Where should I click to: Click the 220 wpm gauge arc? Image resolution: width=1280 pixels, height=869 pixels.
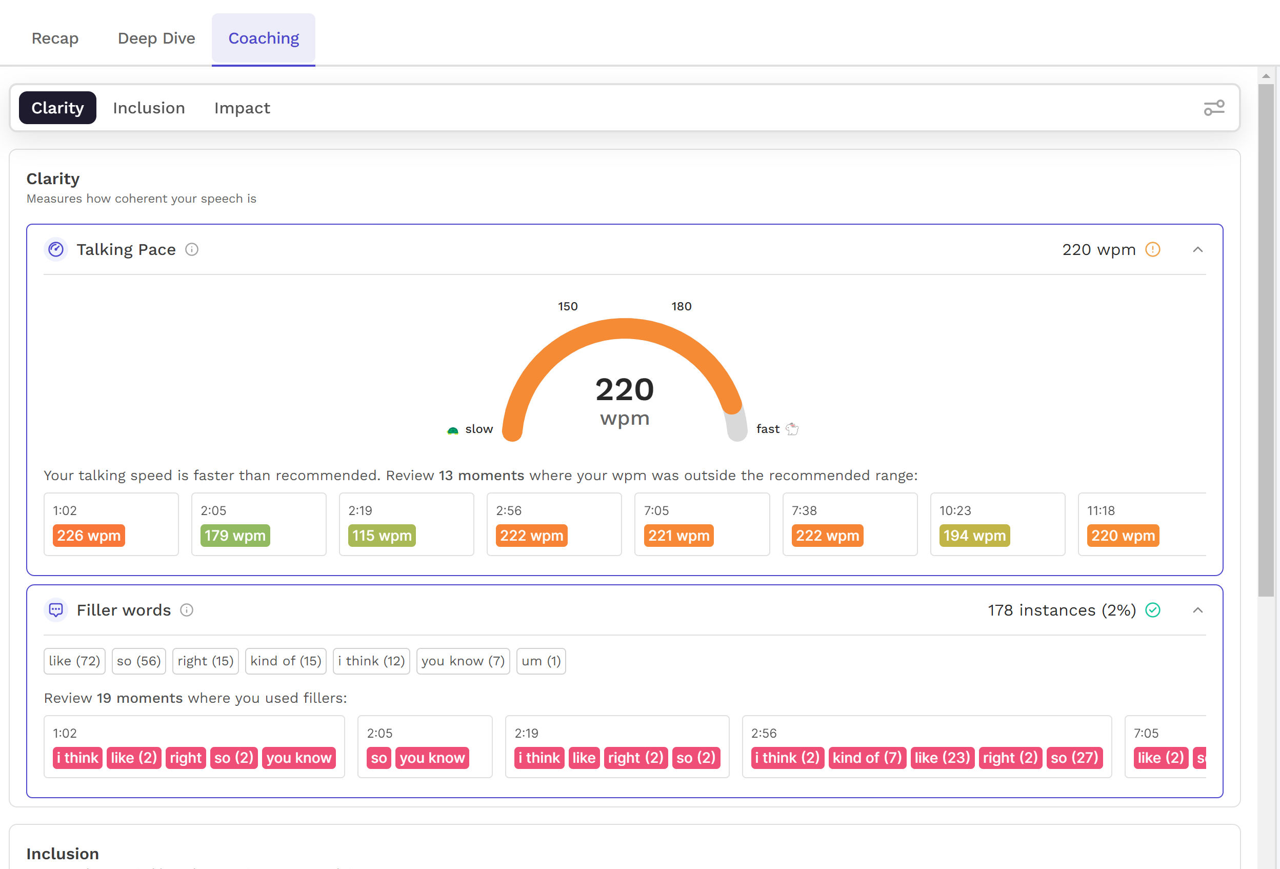[x=624, y=329]
